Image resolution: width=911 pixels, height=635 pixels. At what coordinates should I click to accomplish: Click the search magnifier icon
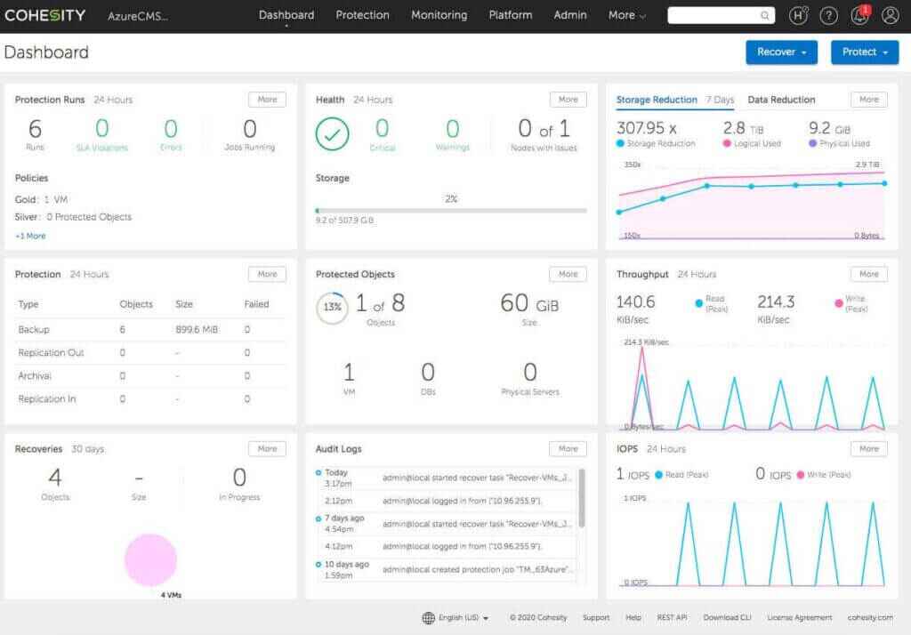(x=765, y=15)
